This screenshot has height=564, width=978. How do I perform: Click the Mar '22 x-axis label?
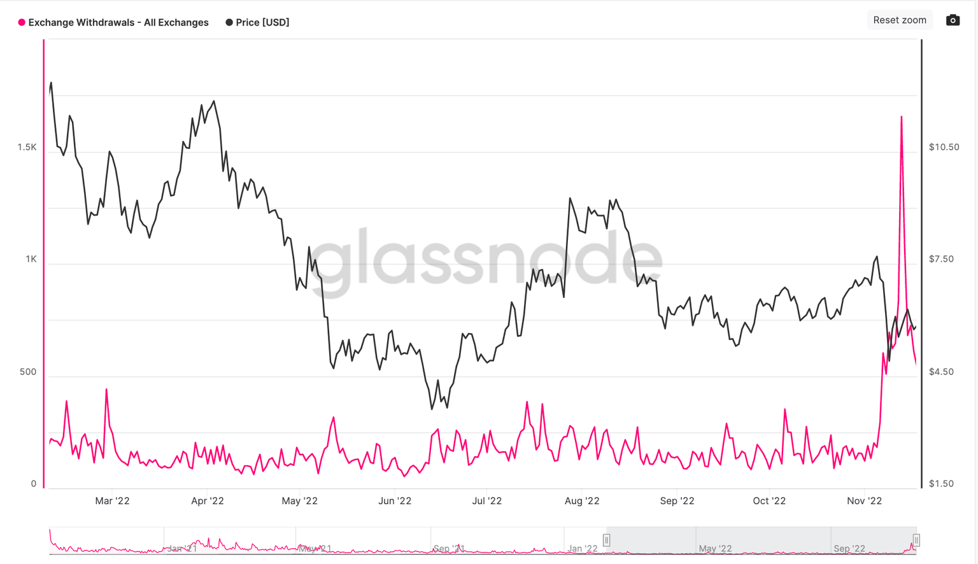112,501
